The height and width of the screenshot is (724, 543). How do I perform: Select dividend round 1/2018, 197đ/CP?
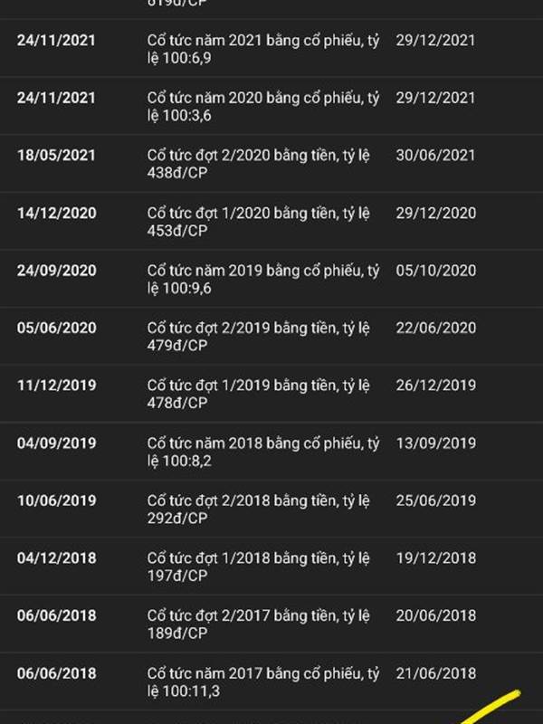point(271,566)
